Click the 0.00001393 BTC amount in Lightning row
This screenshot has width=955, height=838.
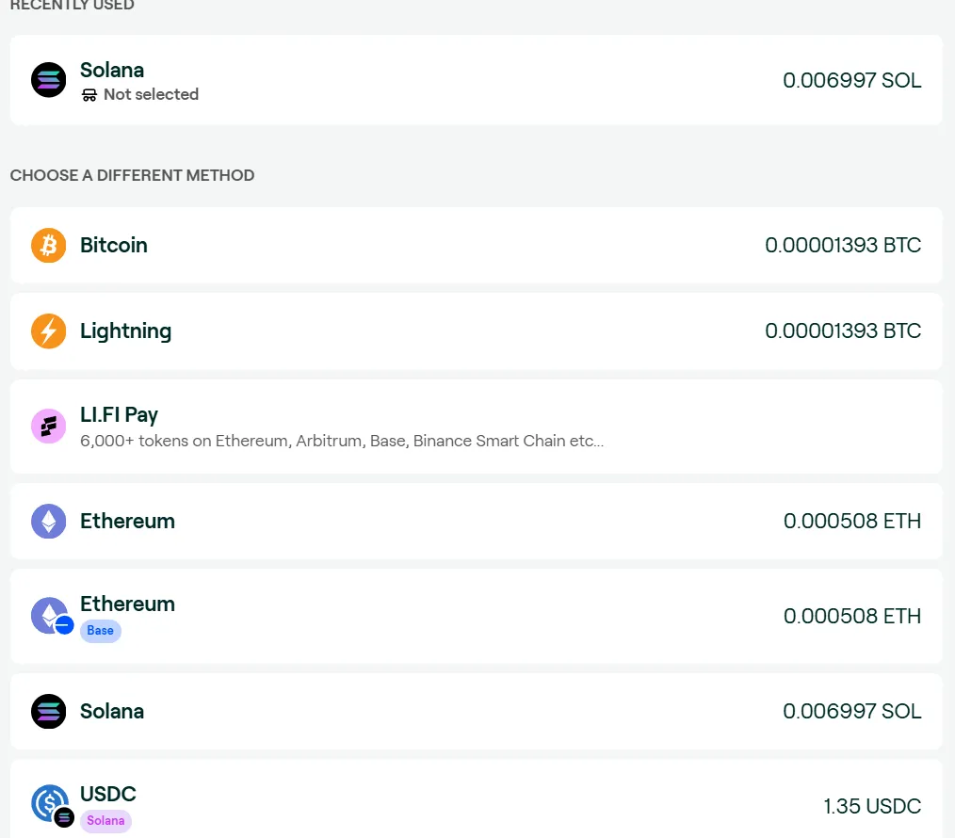tap(843, 331)
